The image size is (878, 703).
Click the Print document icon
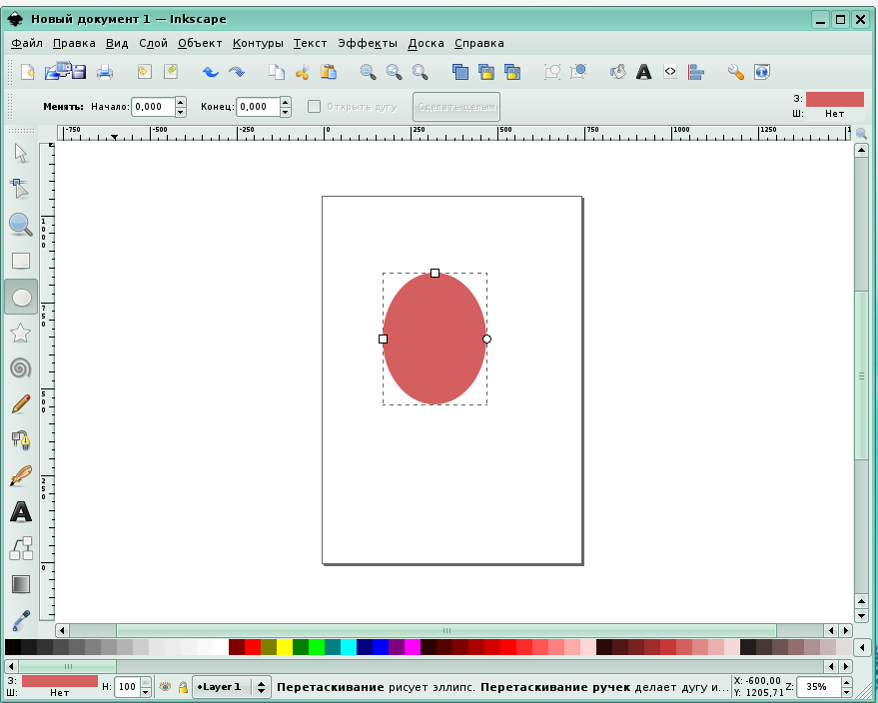104,72
